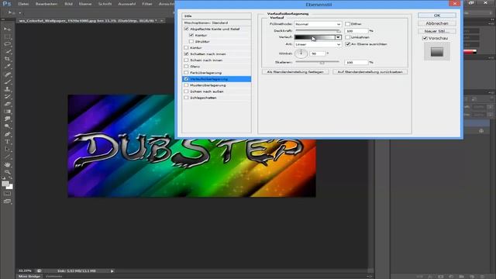Click Auf Standardeinstellung zurücksetzen

pyautogui.click(x=370, y=72)
